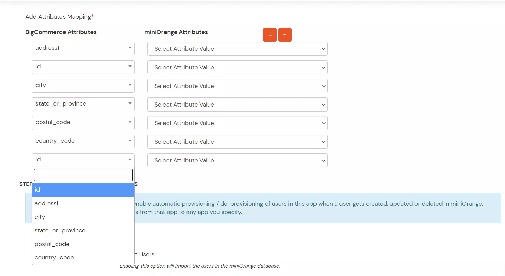Open the state_or_province attribute dropdown
The image size is (505, 276).
(x=83, y=104)
